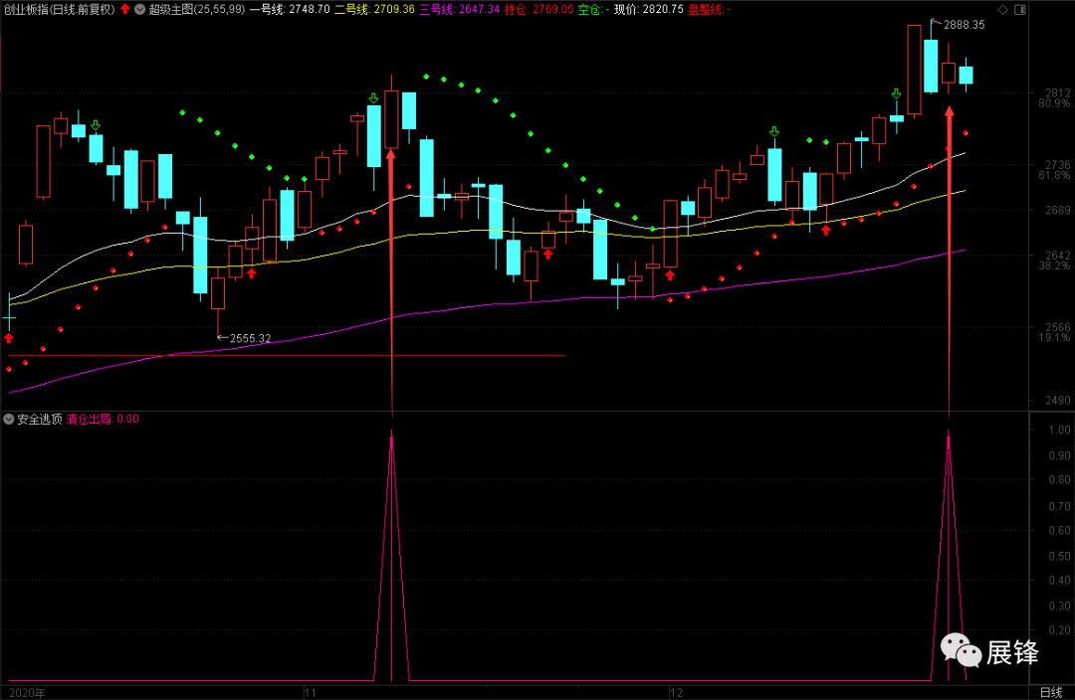Click the 空仓 label in header
The height and width of the screenshot is (700, 1075).
(589, 10)
